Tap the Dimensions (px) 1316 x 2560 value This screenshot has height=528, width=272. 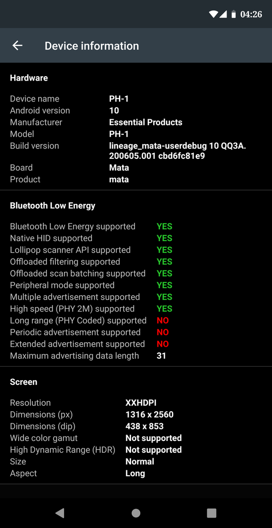[150, 415]
